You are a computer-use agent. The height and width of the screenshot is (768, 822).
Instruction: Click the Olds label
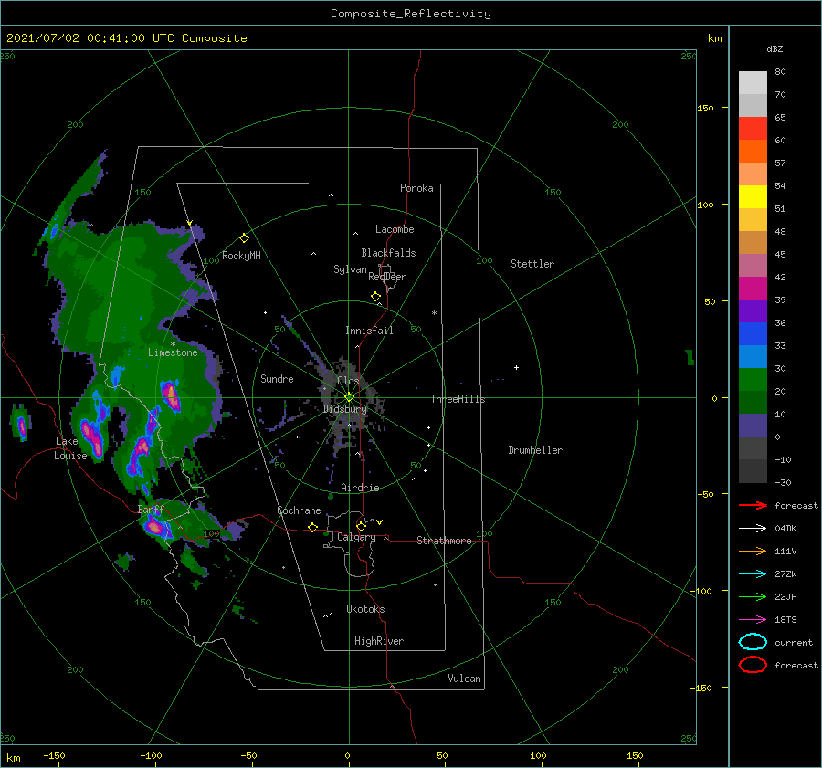[348, 381]
